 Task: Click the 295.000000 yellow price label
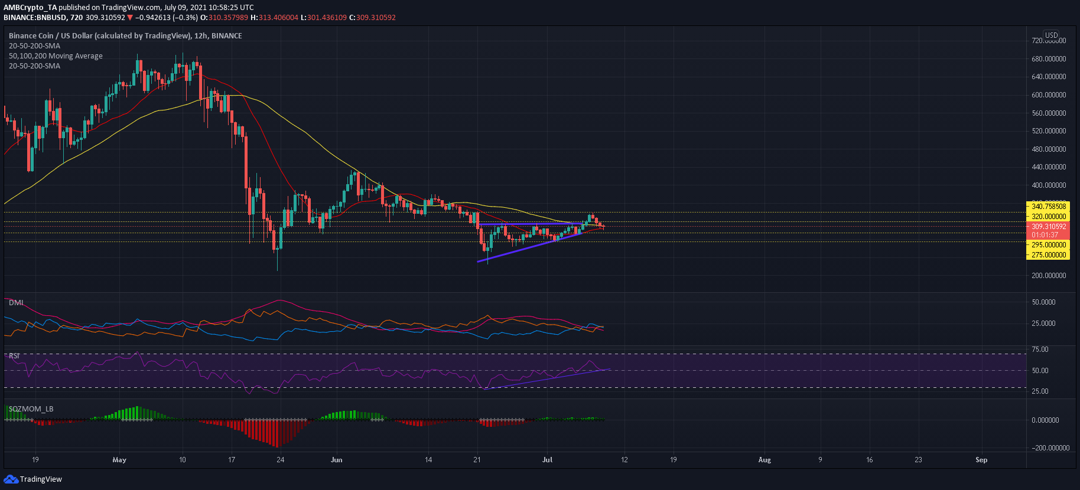click(1049, 244)
